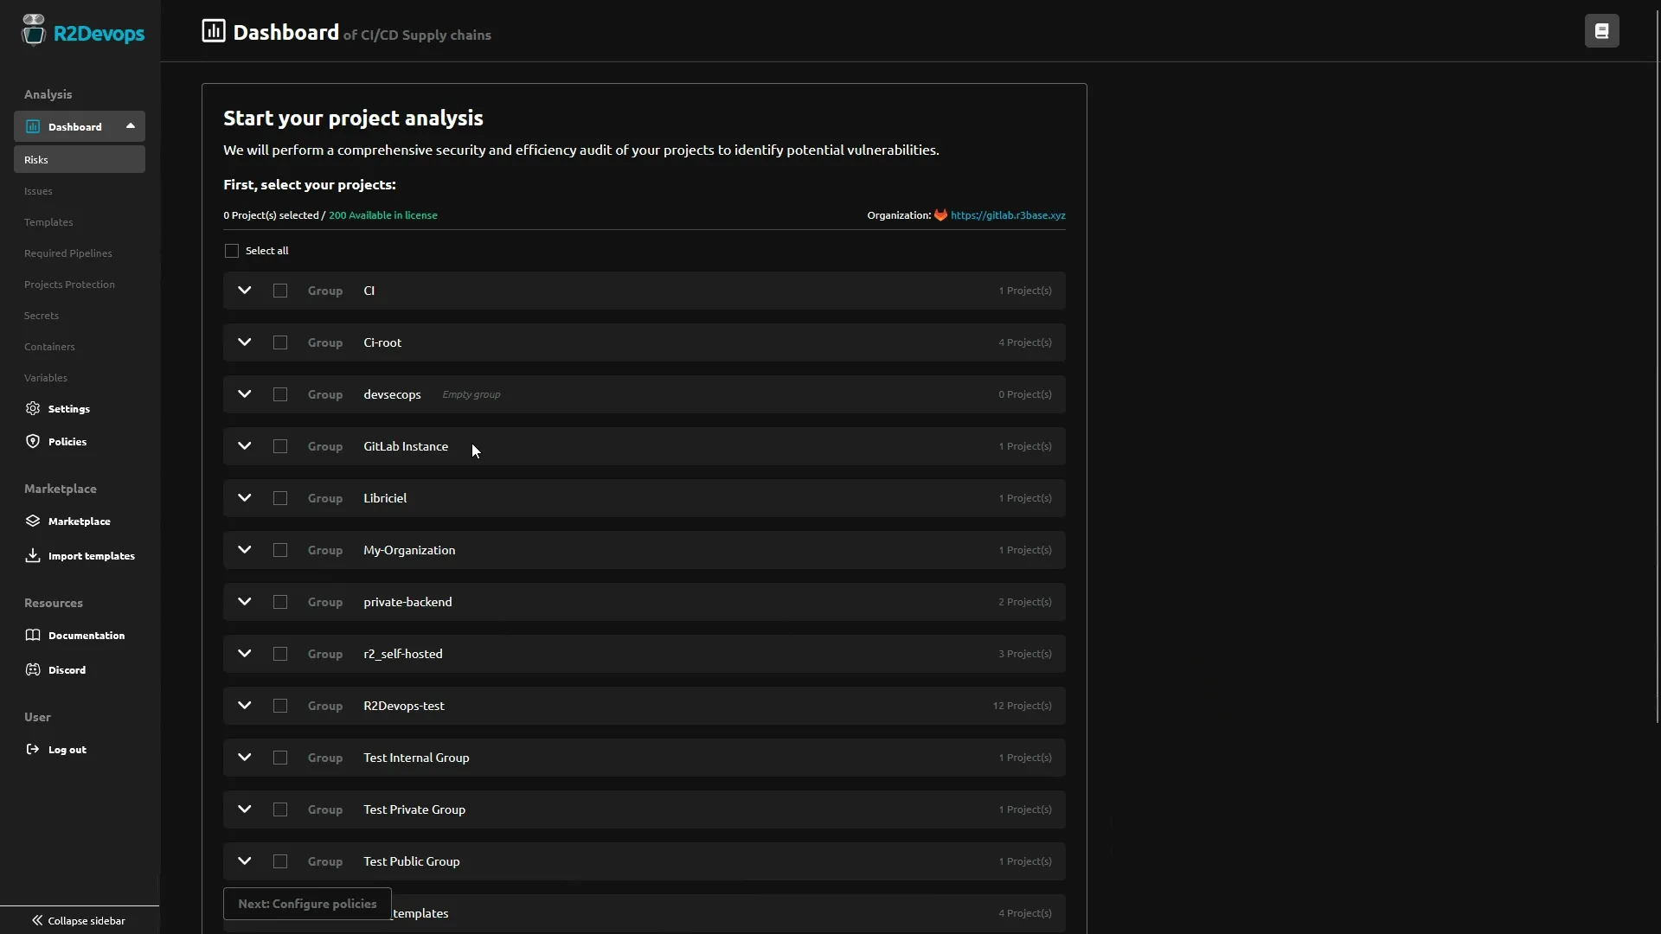This screenshot has height=934, width=1661.
Task: Expand the r2_self-hosted group chevron
Action: (245, 654)
